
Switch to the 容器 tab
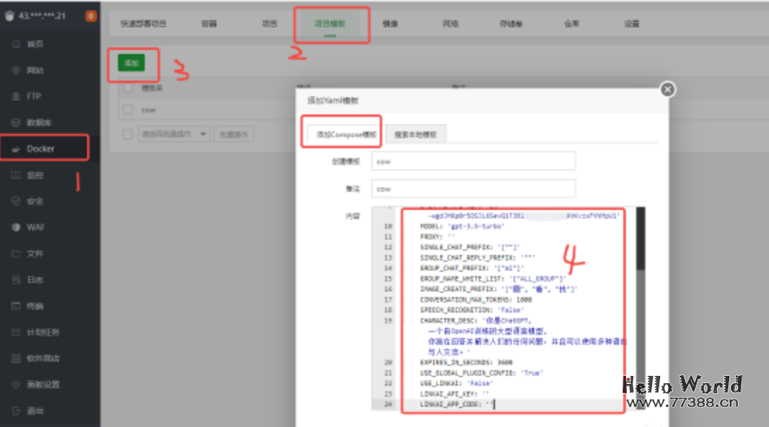pos(209,24)
